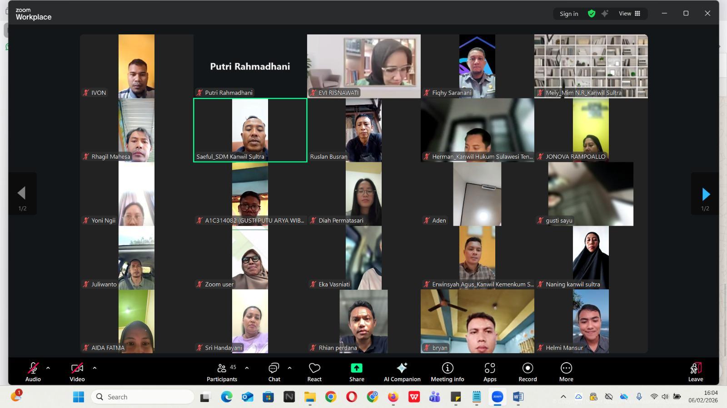Click the encryption shield icon
This screenshot has width=727, height=408.
point(591,14)
